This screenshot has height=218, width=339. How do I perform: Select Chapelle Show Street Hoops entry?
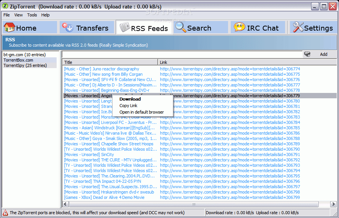[x=109, y=144]
